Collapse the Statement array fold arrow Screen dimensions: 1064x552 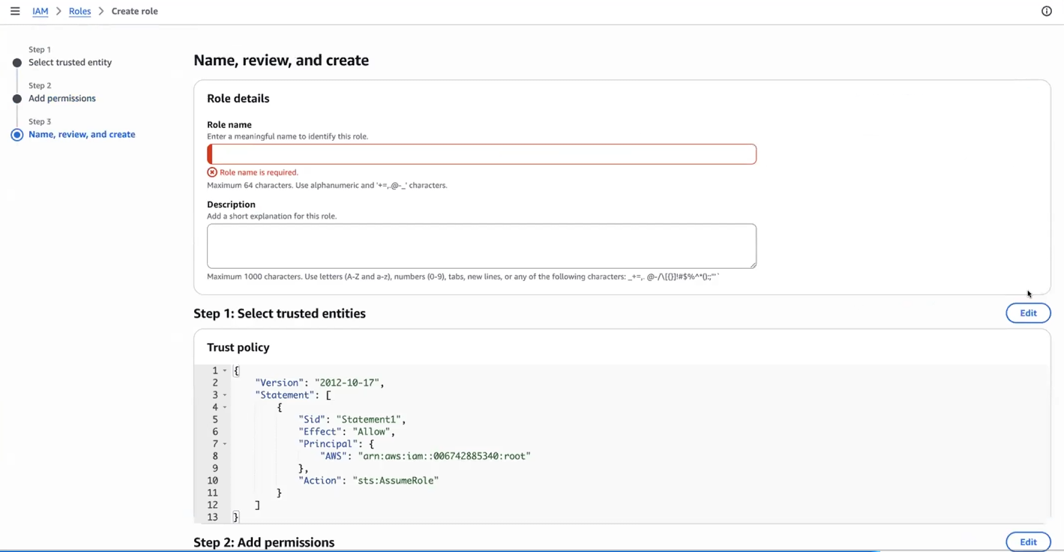[225, 395]
